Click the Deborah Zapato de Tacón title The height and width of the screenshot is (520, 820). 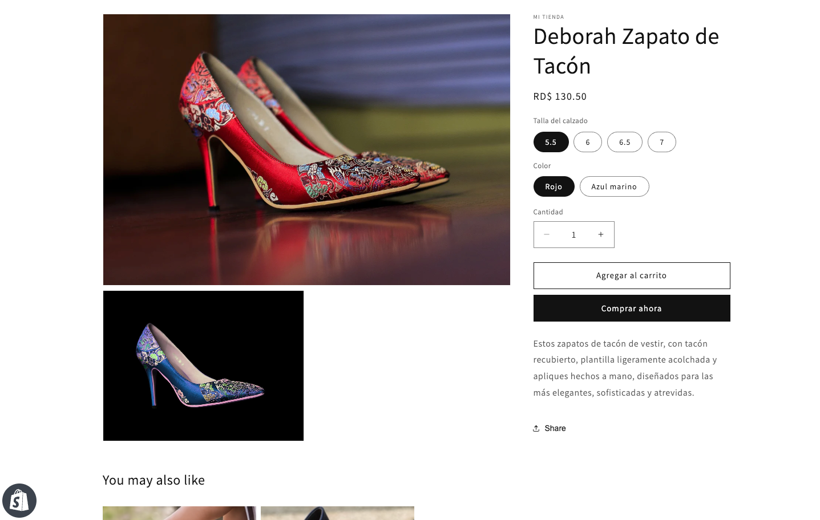626,51
